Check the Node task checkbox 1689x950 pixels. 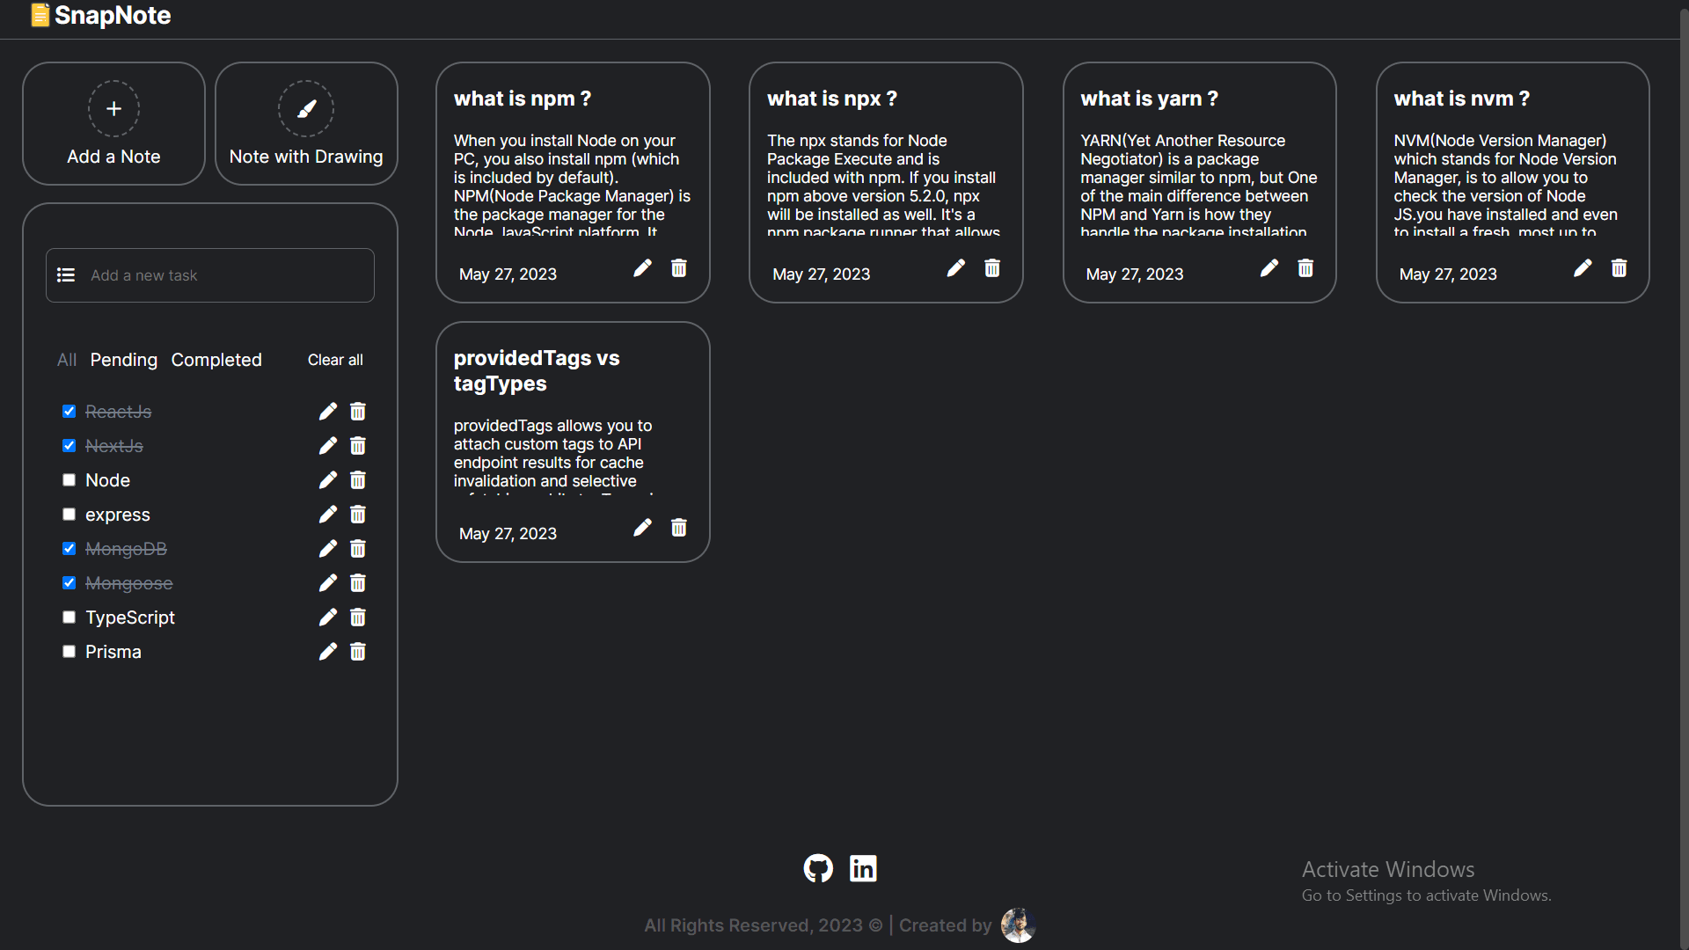click(x=69, y=480)
